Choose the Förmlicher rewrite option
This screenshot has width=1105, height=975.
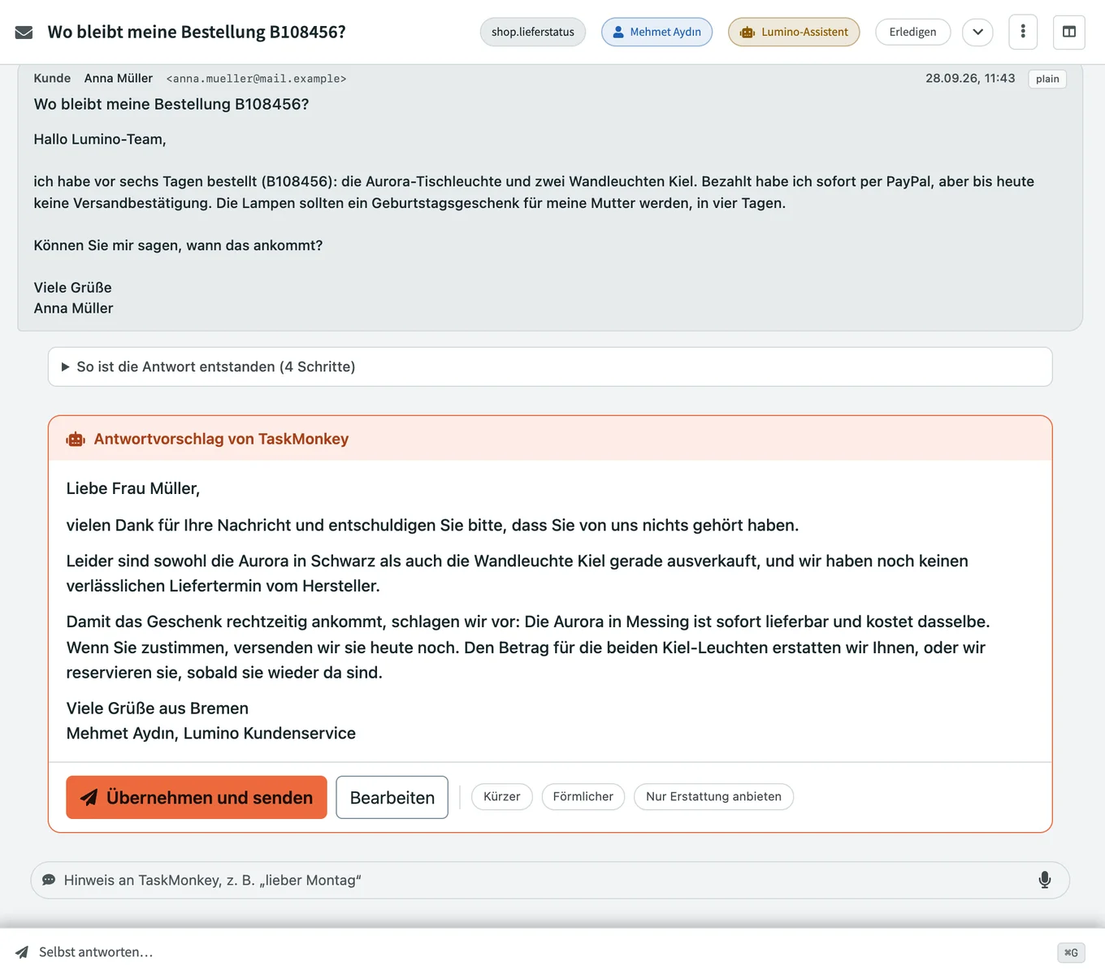point(583,796)
